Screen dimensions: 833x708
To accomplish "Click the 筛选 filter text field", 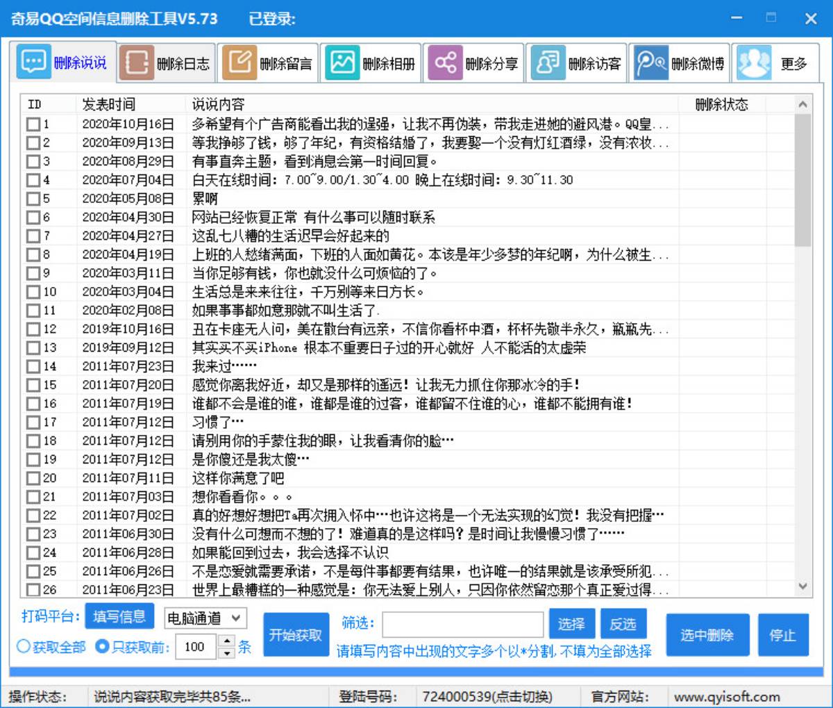I will pyautogui.click(x=462, y=624).
